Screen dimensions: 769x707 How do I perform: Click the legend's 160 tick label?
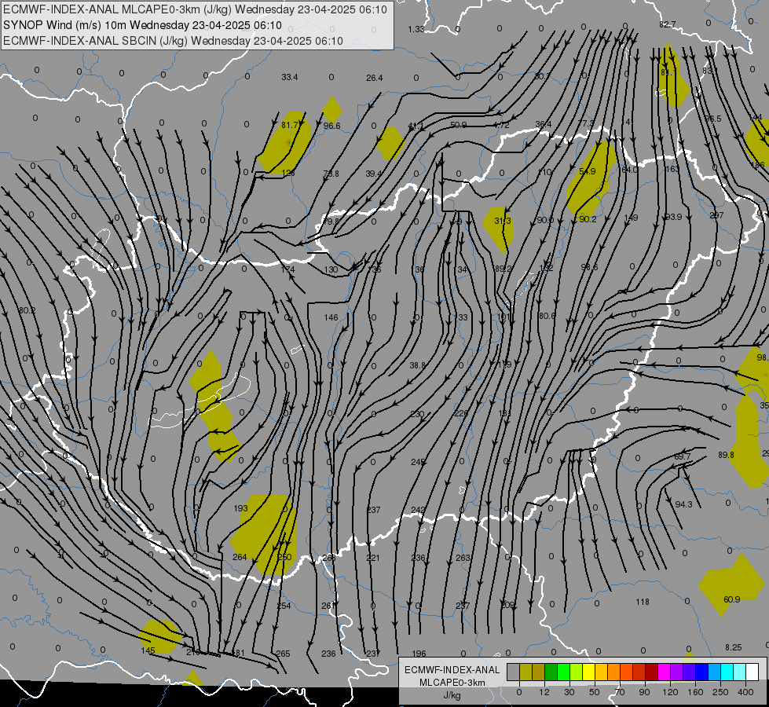tap(695, 692)
